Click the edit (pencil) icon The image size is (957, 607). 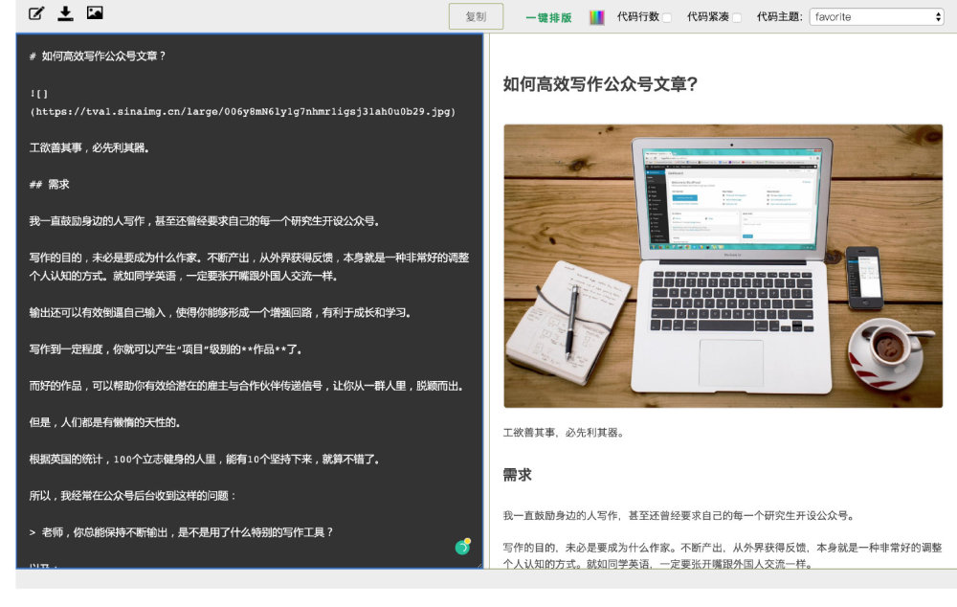[36, 12]
